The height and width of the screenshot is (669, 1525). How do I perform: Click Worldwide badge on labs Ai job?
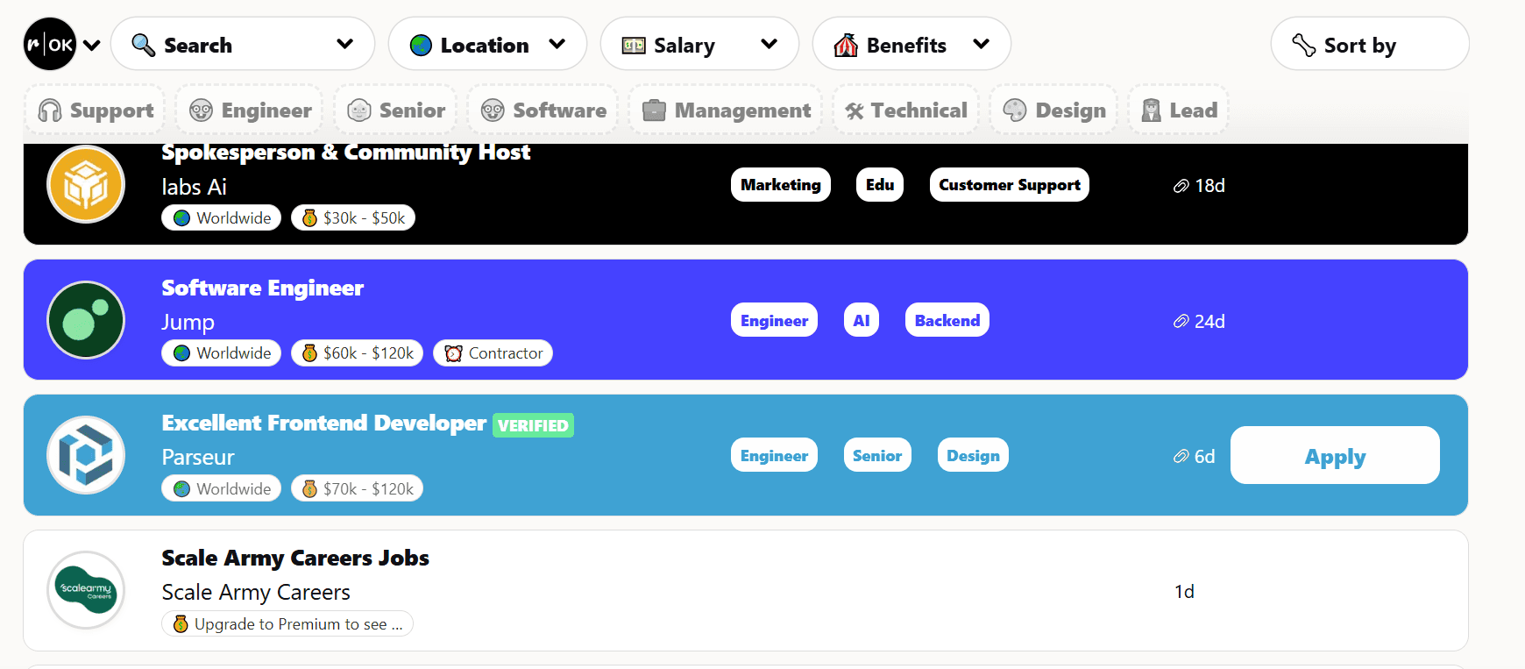pos(222,217)
